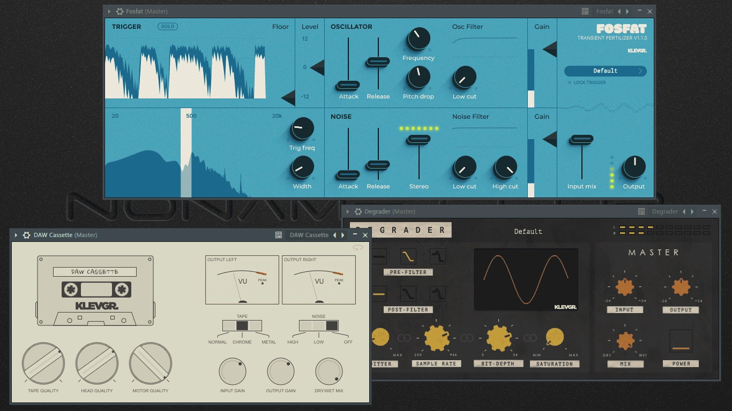Open the Fosfat preset name selector in title bar

605,11
